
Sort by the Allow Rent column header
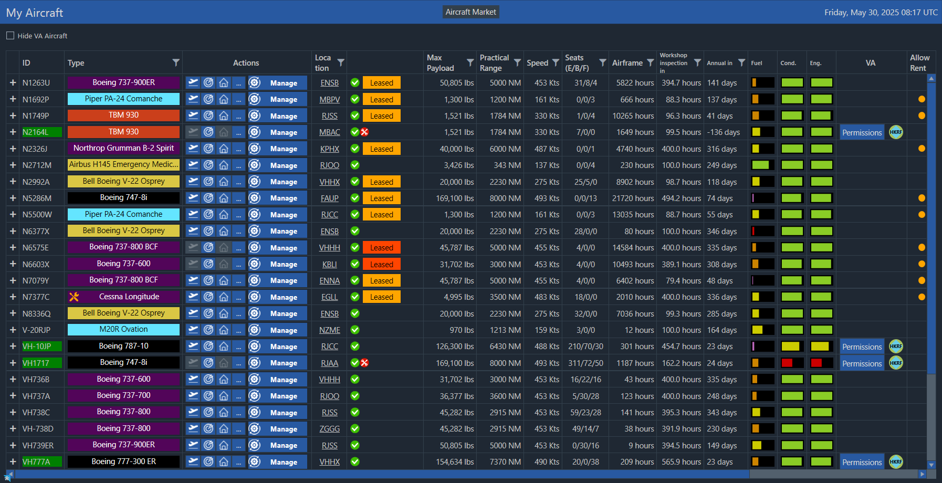(919, 63)
